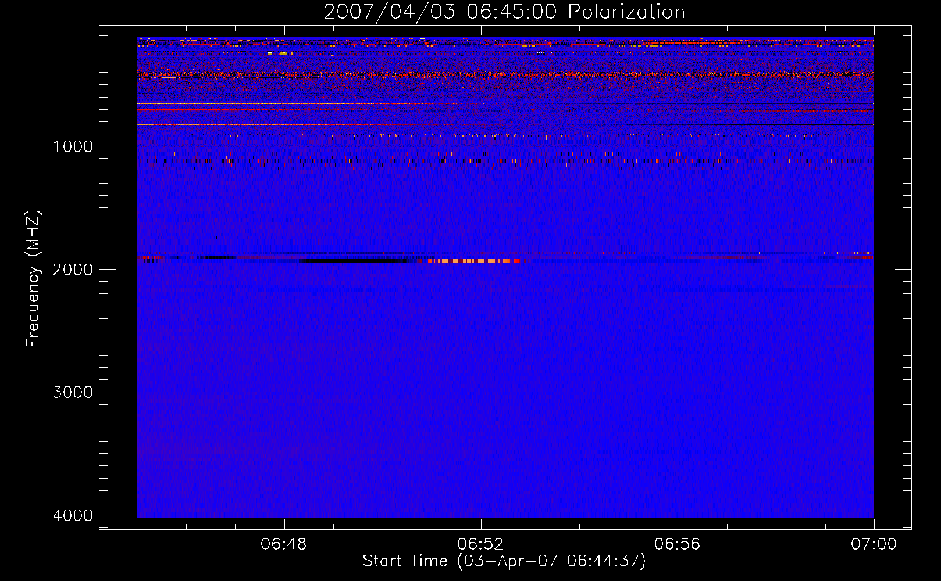
Task: Click the bright orange segment near 2000 MHz
Action: [472, 261]
